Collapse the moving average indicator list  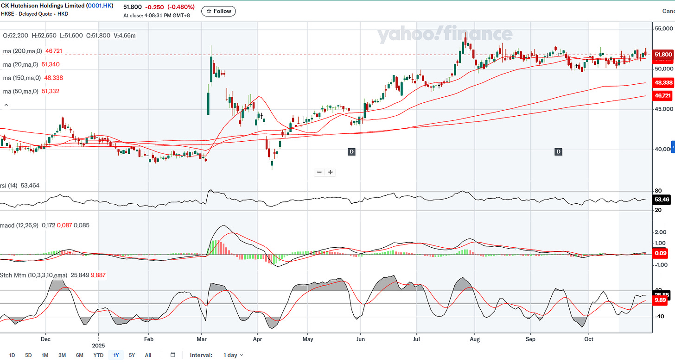click(x=6, y=105)
